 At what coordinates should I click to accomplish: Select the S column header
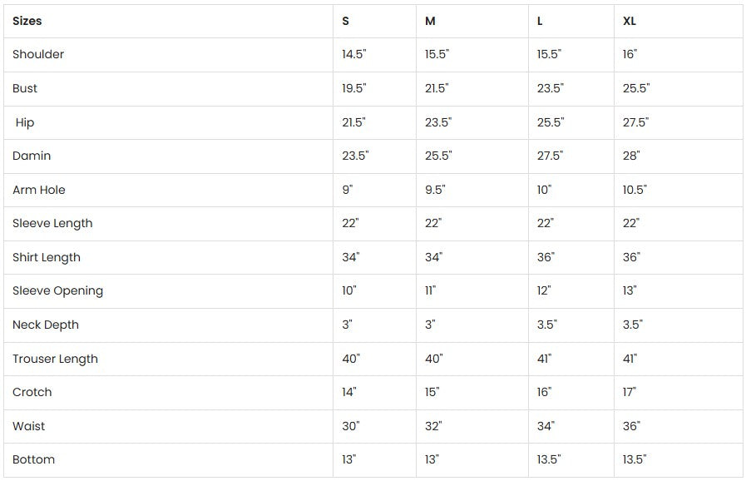click(x=346, y=21)
